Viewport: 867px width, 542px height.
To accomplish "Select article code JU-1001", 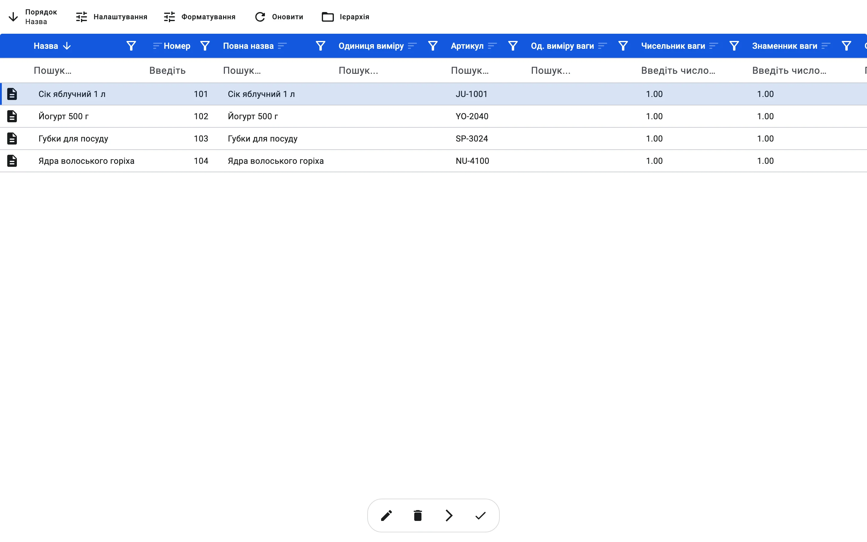I will [471, 94].
